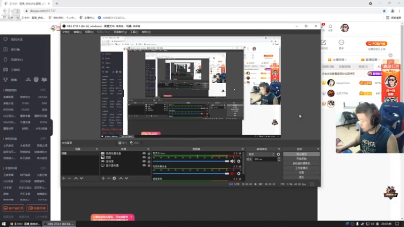Open the Tools menu in OBS
The image size is (404, 227).
tap(134, 32)
